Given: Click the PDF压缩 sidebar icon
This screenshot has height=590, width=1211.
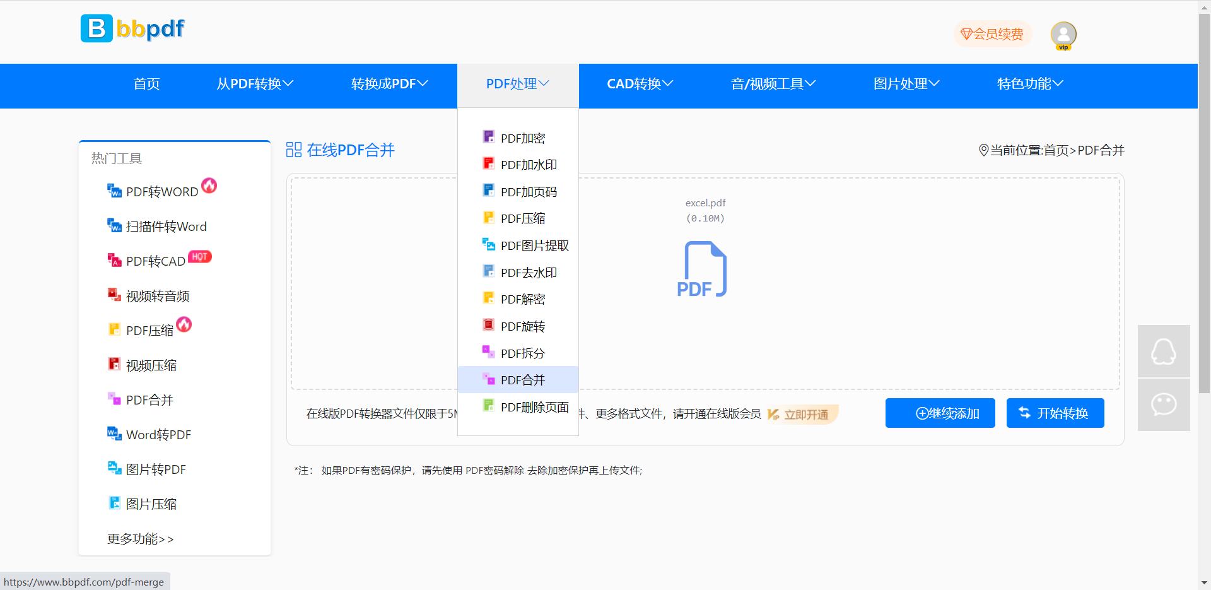Looking at the screenshot, I should (114, 329).
